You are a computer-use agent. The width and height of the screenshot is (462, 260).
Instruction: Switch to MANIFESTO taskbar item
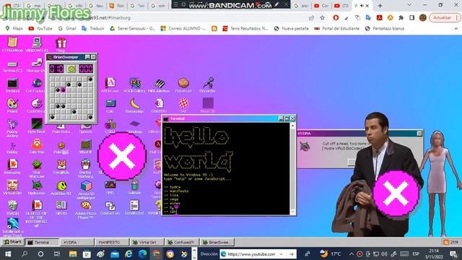pos(111,243)
